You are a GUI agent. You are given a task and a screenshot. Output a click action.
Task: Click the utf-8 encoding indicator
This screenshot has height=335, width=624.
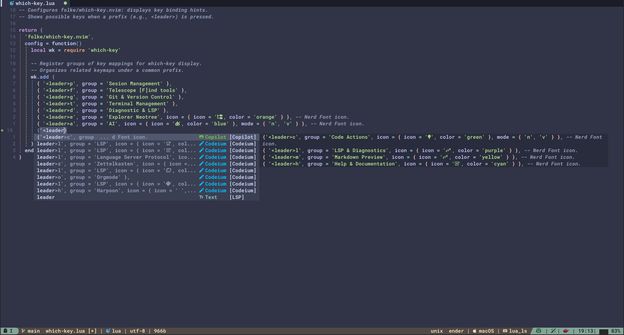point(137,331)
